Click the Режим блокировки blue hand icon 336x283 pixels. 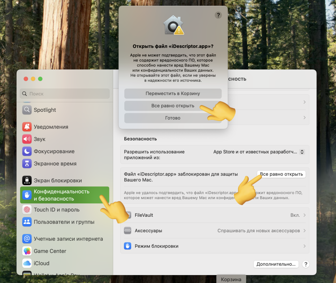128,246
